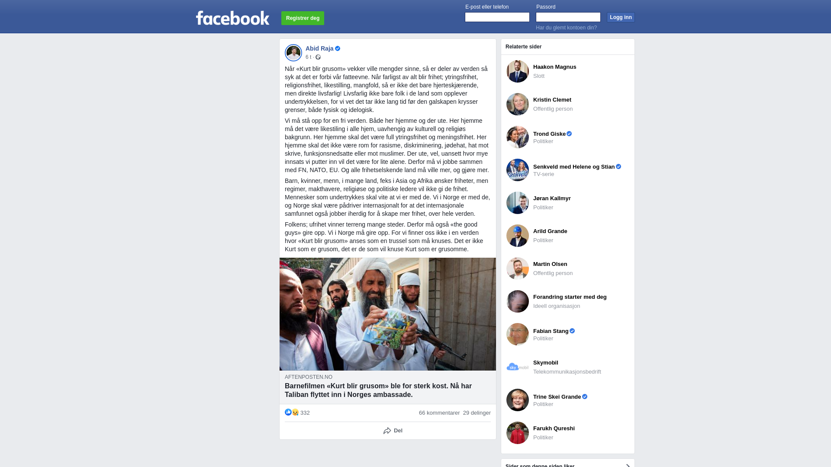831x467 pixels.
Task: Open Skymobil page logo
Action: click(x=518, y=367)
